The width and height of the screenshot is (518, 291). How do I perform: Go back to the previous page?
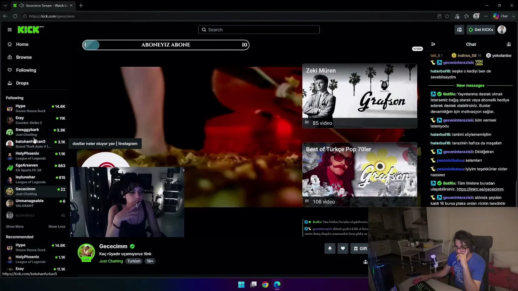(5, 16)
